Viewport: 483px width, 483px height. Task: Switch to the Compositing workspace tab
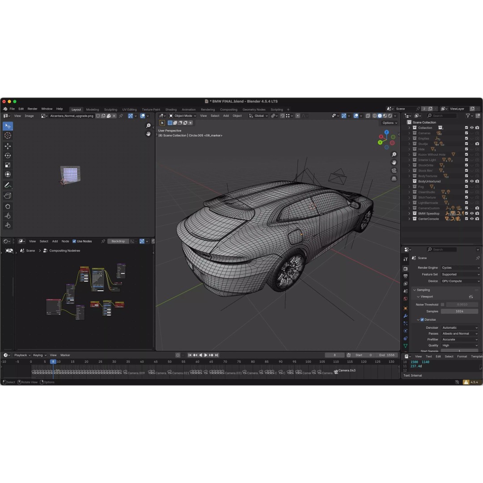coord(229,110)
